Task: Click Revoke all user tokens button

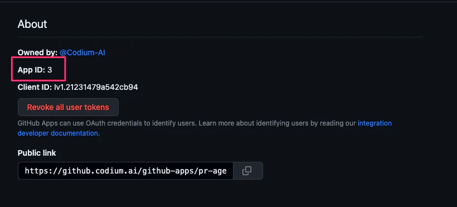Action: pyautogui.click(x=68, y=107)
